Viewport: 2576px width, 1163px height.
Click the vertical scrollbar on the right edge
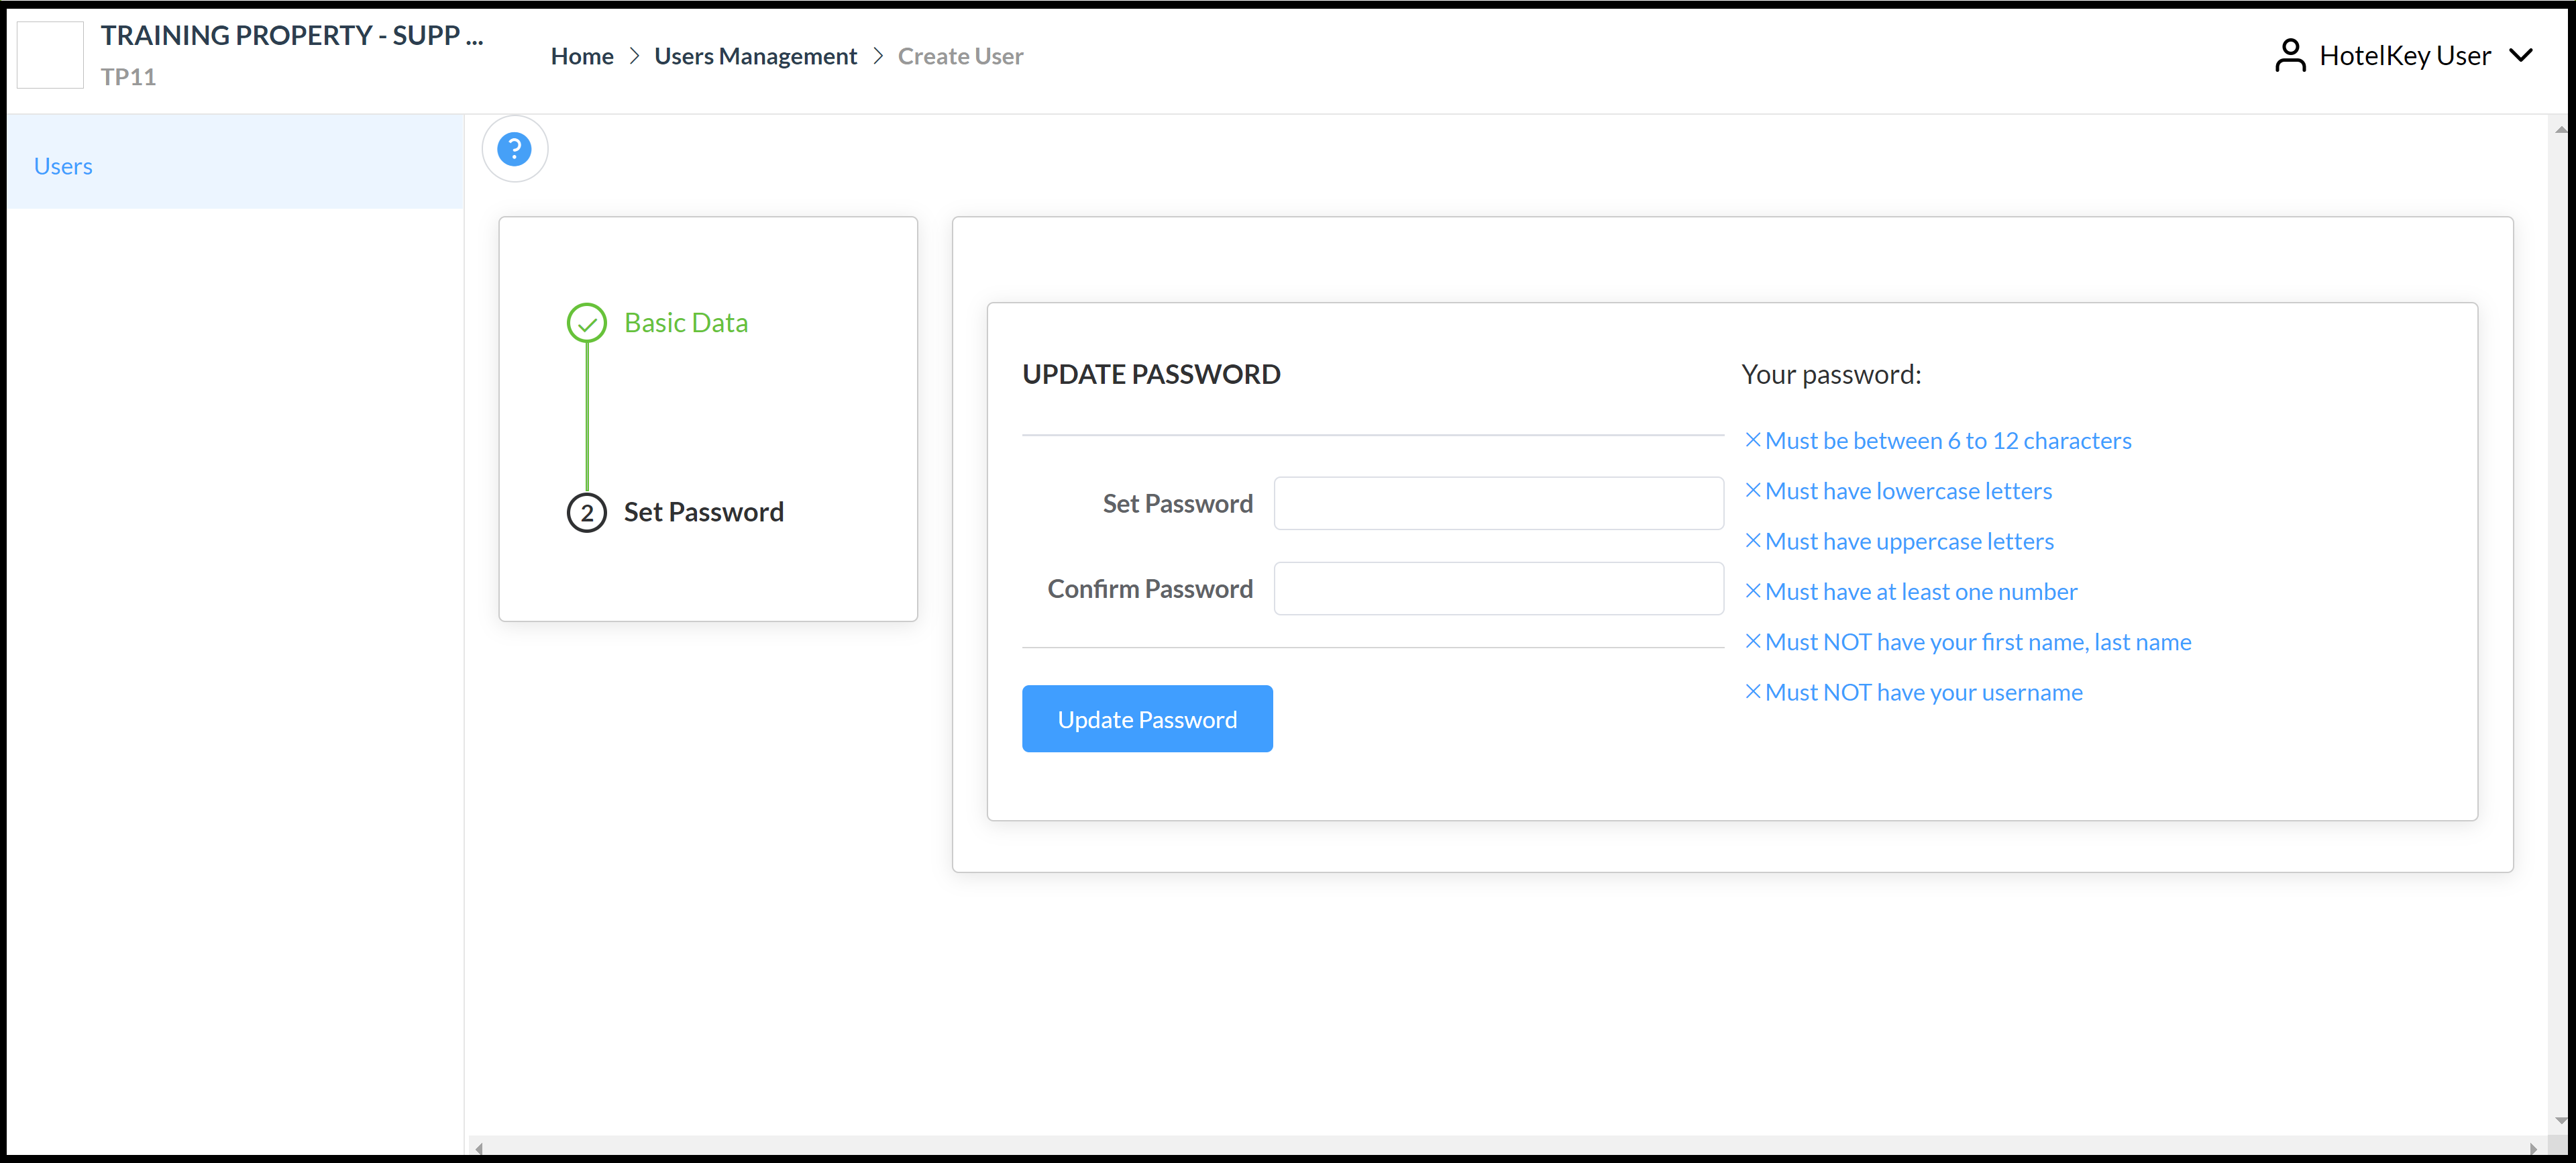point(2561,600)
